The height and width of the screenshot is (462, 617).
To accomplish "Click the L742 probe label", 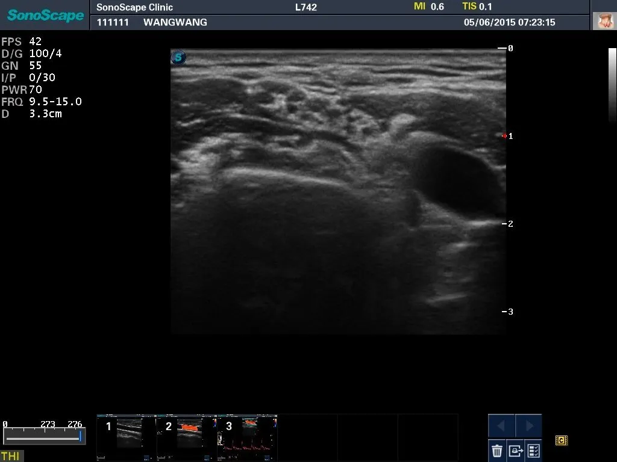I will pos(306,7).
